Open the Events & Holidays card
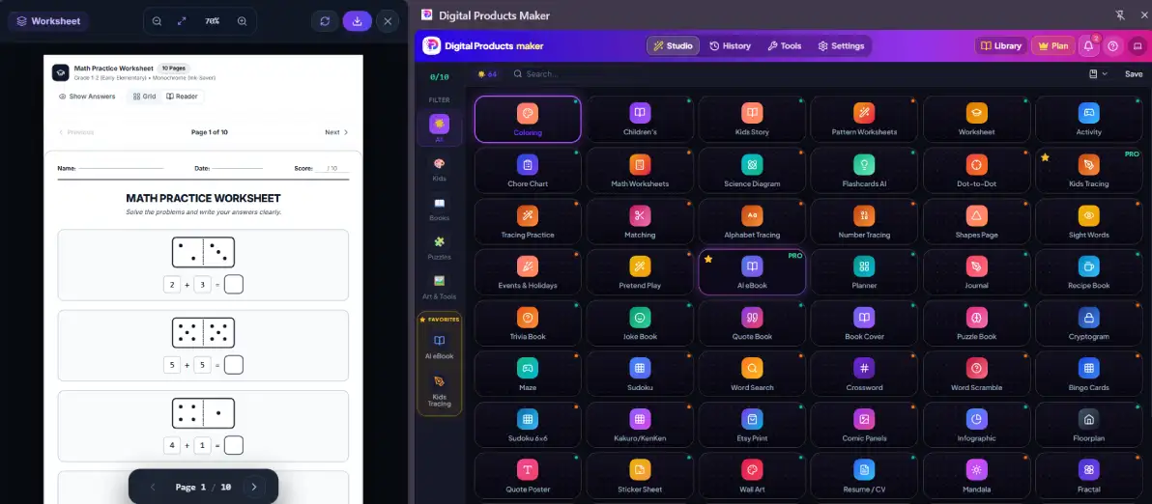The height and width of the screenshot is (504, 1152). coord(528,272)
